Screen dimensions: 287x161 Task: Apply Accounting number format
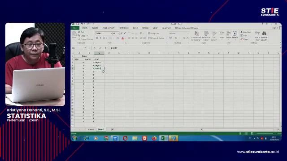pyautogui.click(x=170, y=38)
